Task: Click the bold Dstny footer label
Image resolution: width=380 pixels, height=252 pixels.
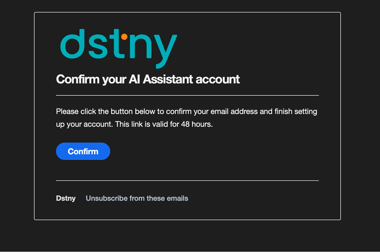Action: tap(66, 198)
